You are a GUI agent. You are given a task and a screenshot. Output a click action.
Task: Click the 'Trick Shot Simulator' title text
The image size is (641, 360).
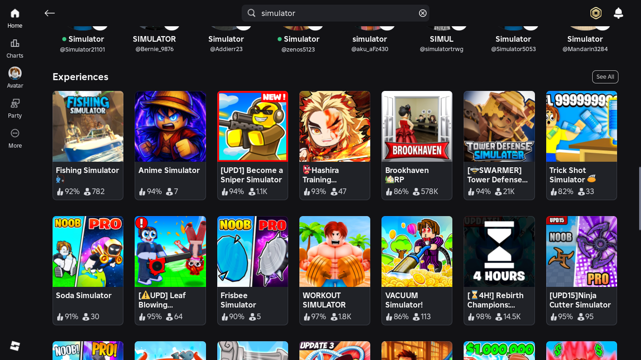point(573,175)
